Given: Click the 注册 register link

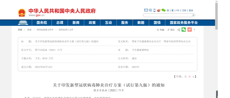Looking at the screenshot, I should [x=184, y=10].
